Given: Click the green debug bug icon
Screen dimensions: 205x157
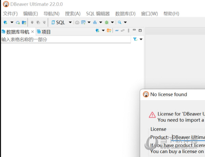Looking at the screenshot, I should pos(107,23).
